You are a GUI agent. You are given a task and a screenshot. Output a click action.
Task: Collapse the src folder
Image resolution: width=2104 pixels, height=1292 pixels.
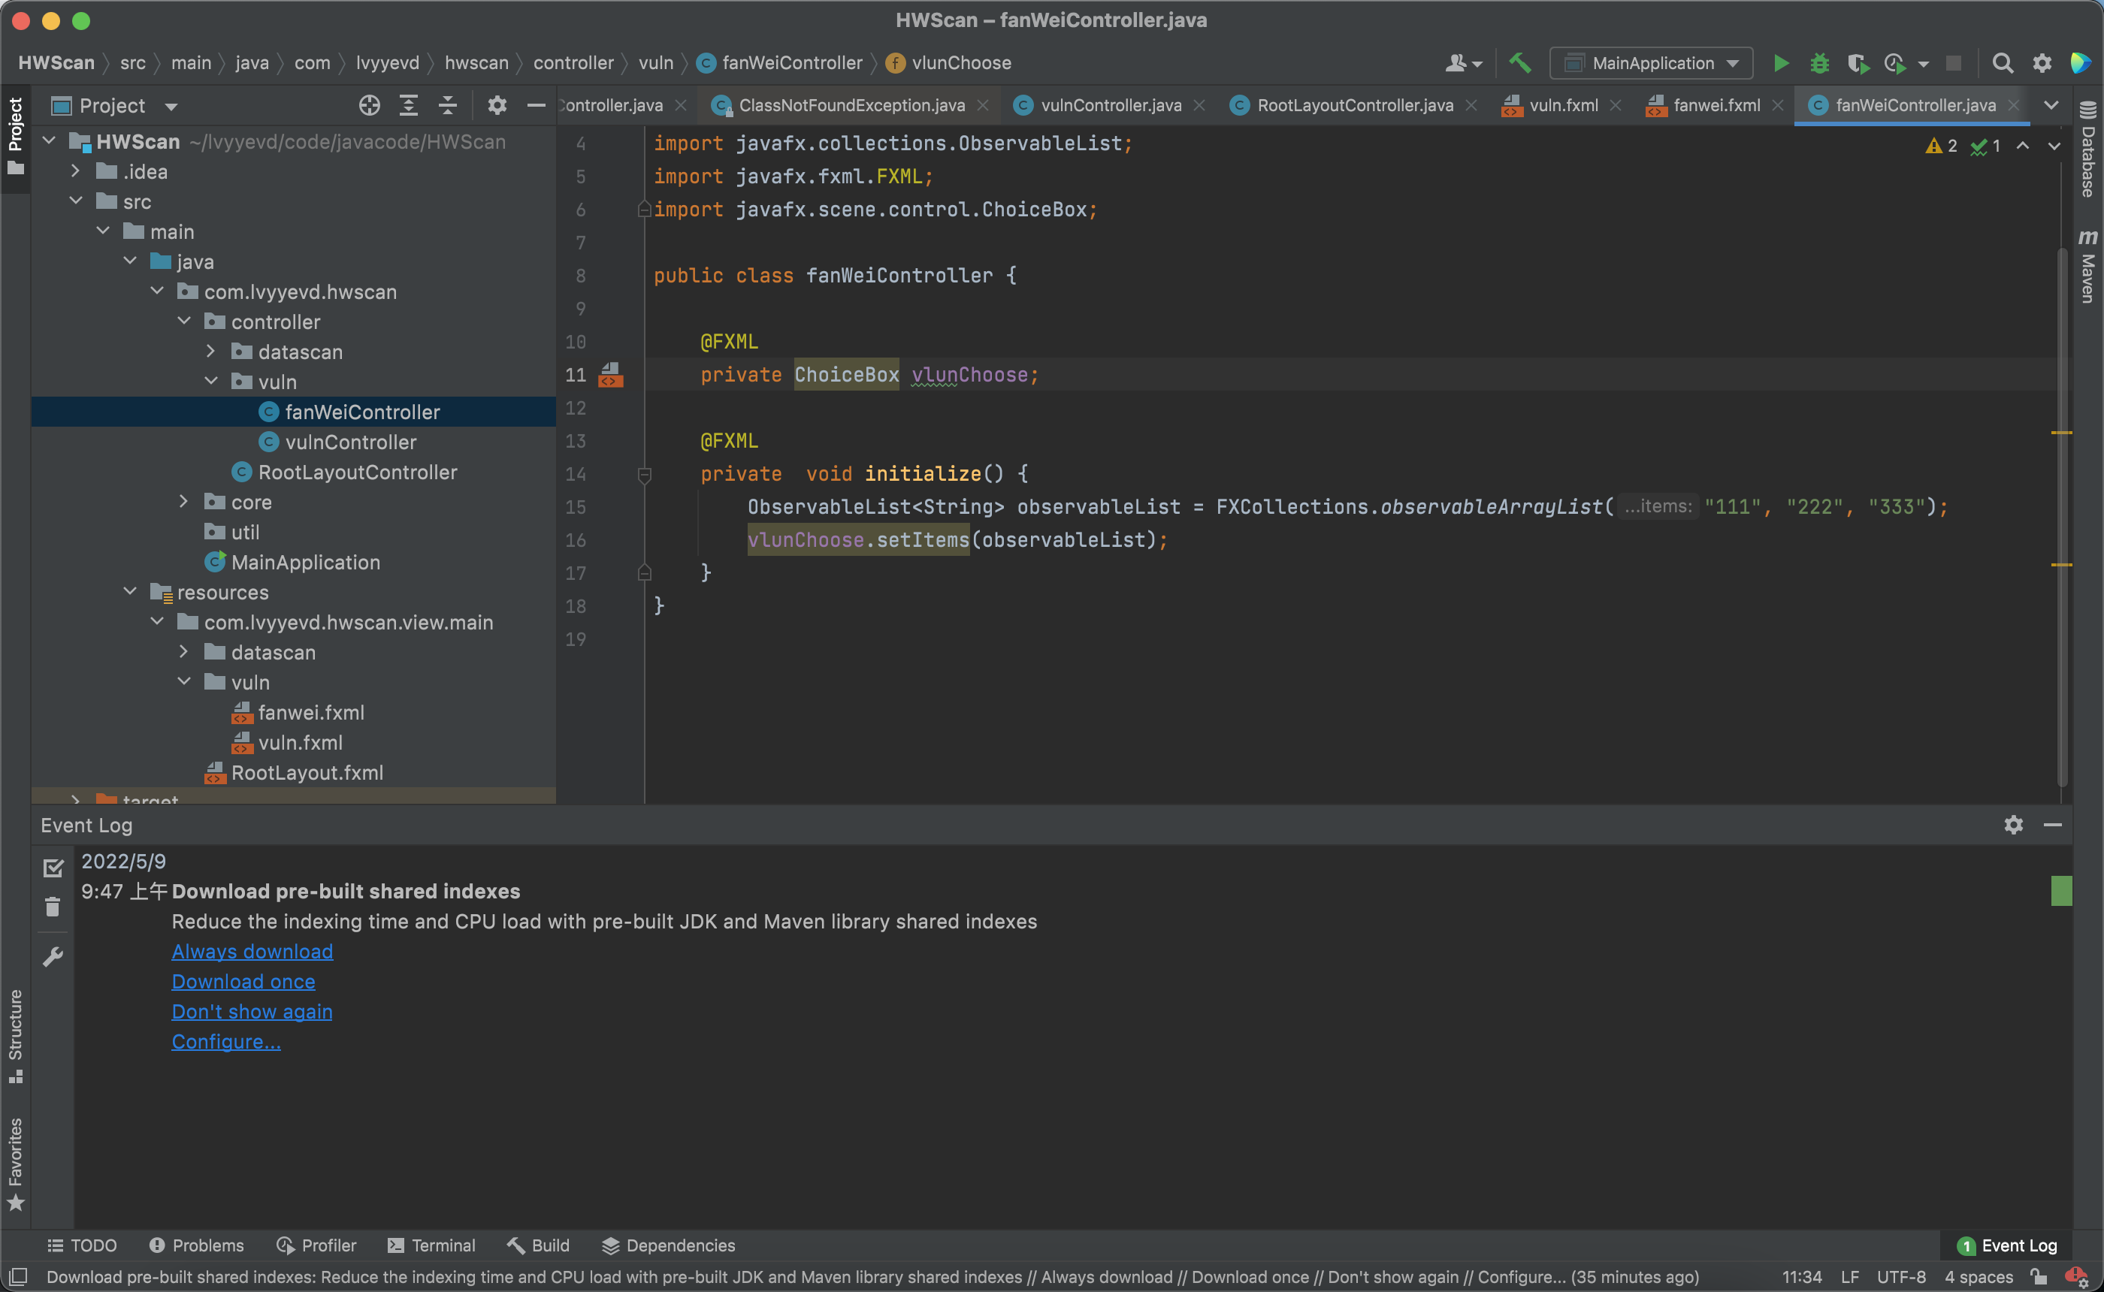click(x=75, y=201)
